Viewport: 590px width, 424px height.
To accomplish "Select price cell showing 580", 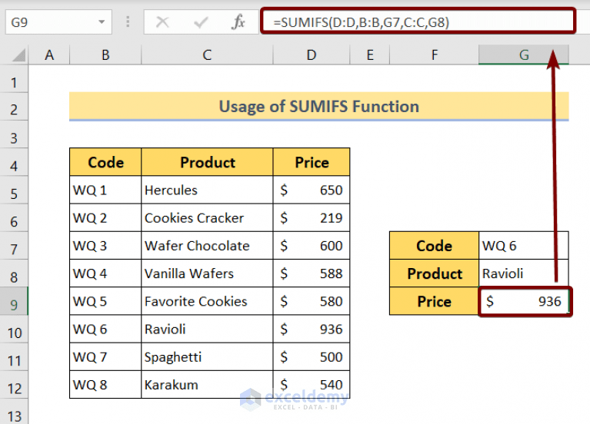I will click(312, 301).
